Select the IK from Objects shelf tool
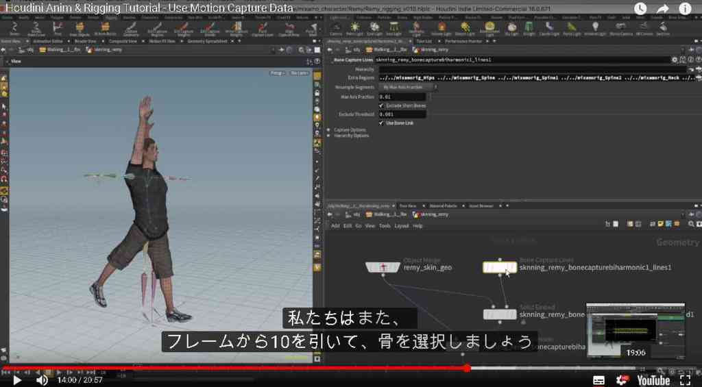Screen dimensions: 702x387 tap(80, 29)
